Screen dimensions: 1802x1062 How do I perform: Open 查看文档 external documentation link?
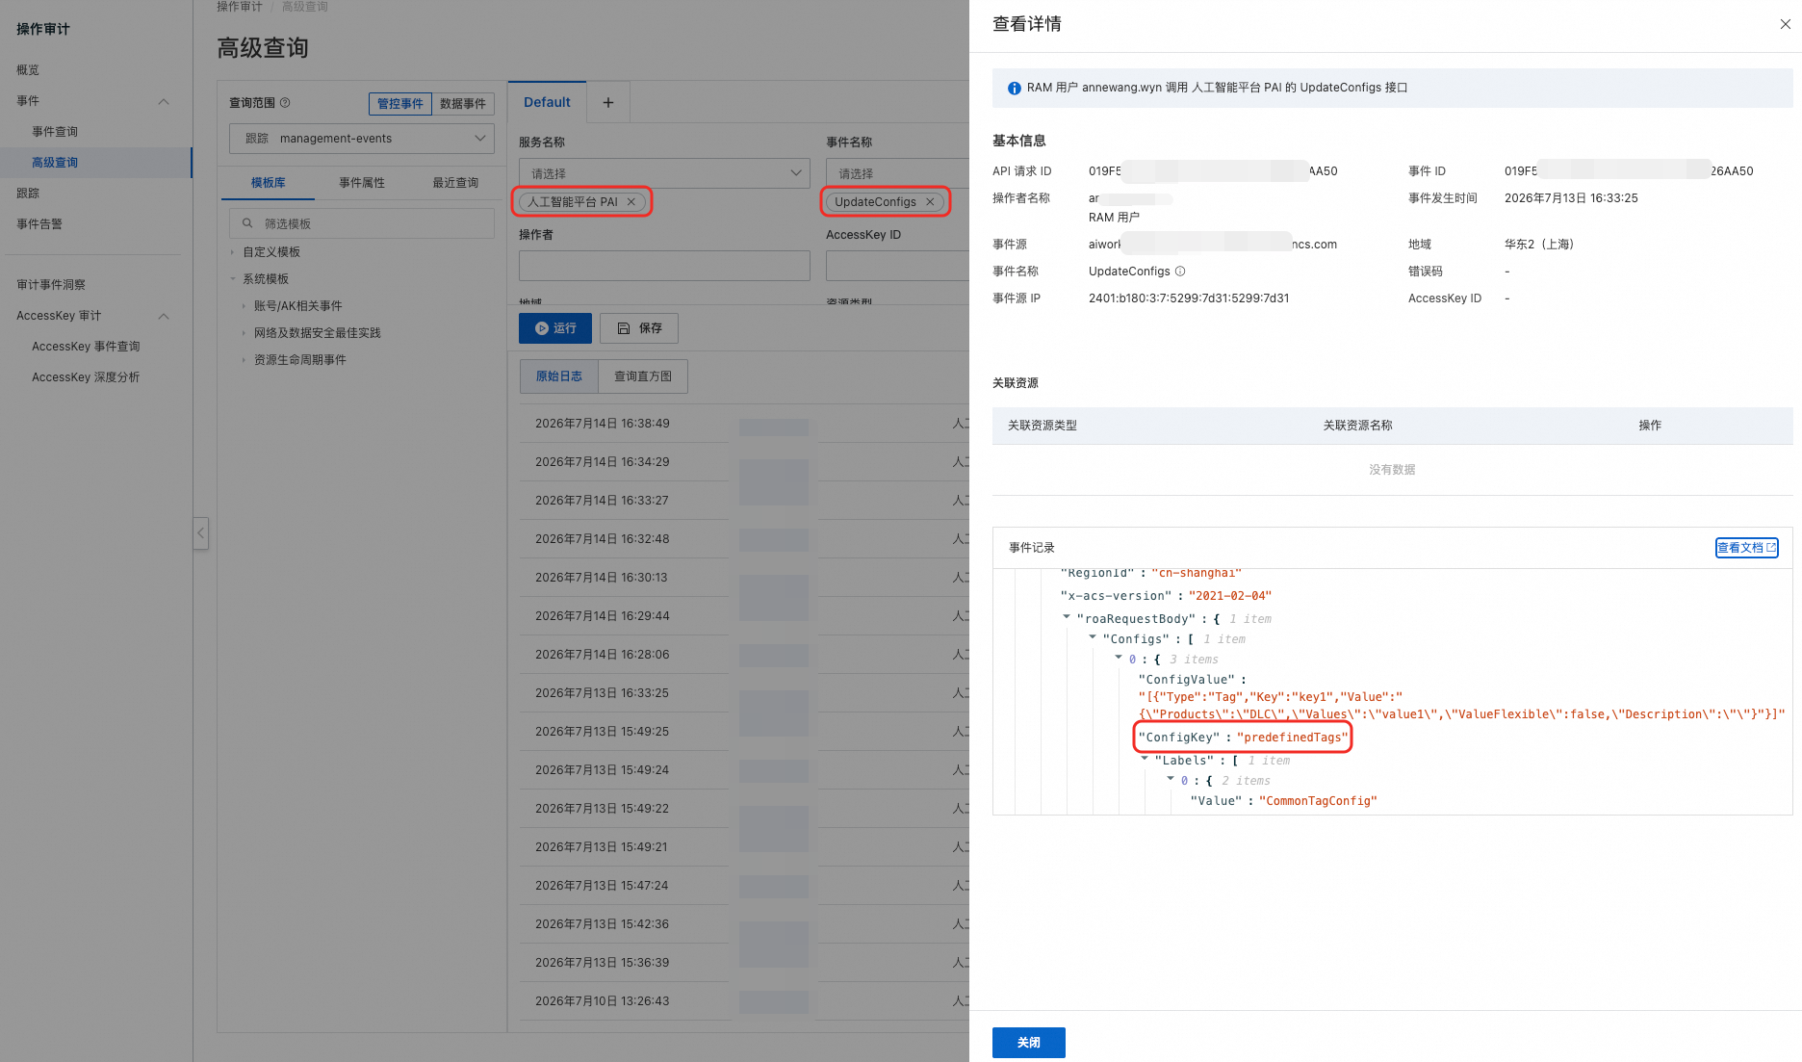point(1746,548)
